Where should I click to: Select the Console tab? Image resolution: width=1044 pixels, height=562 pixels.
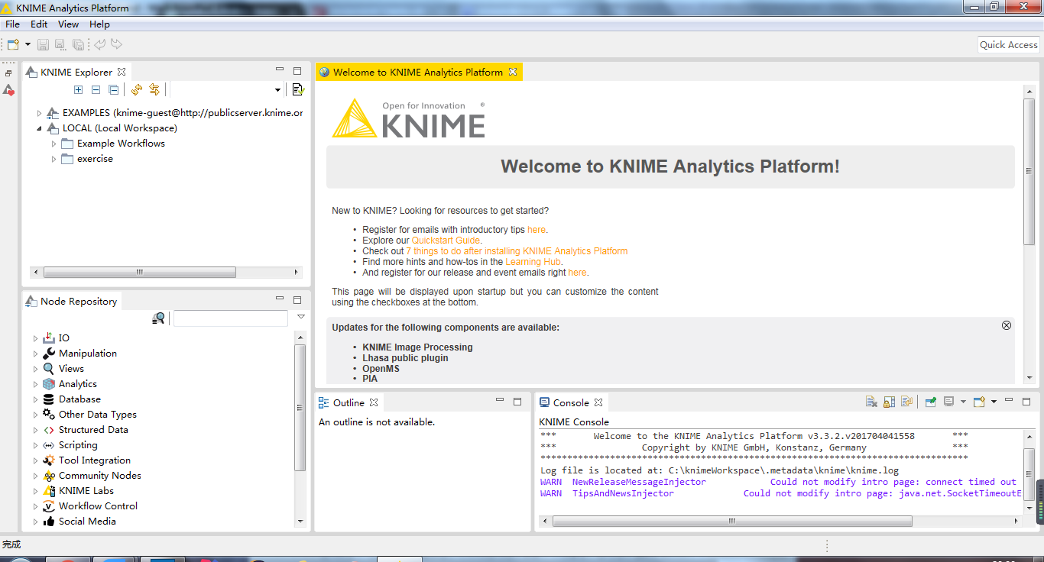(x=571, y=402)
